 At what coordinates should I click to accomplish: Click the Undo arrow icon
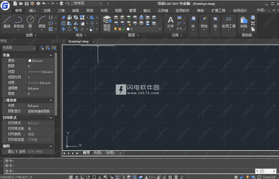point(44,3)
